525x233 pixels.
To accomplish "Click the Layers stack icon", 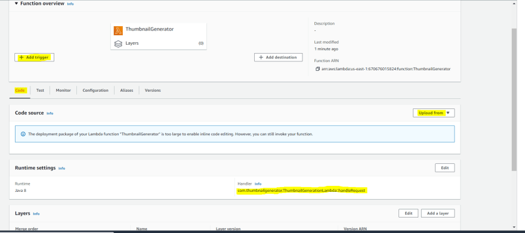I will (x=118, y=44).
